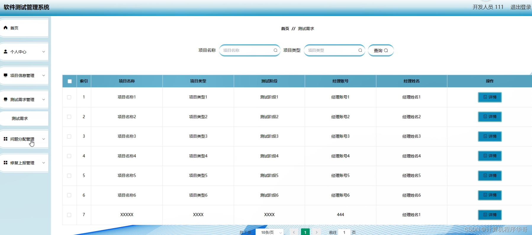The width and height of the screenshot is (532, 235).
Task: Expand 项目信息管理 with its chevron
Action: 44,75
